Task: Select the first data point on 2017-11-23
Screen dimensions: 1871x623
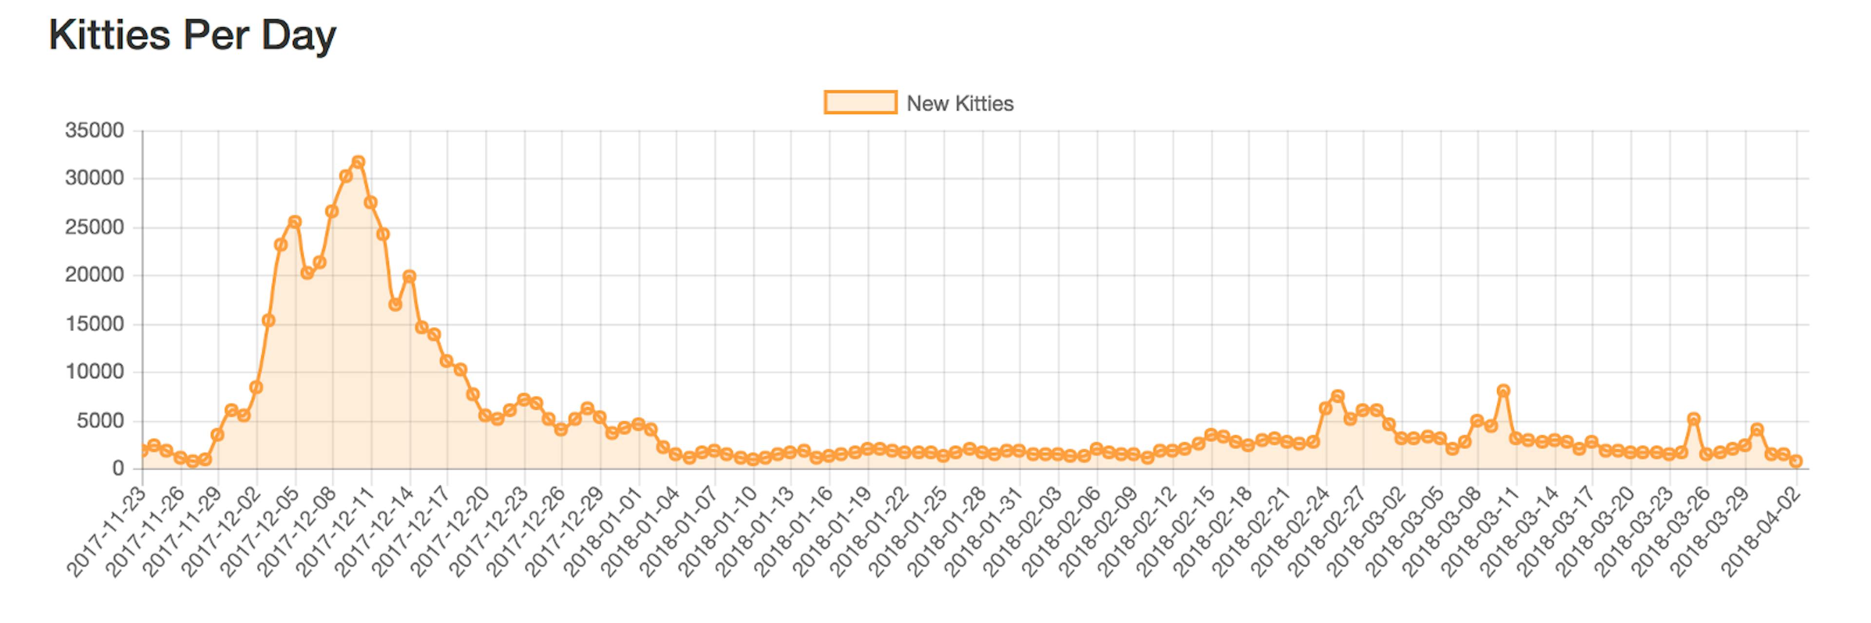Action: [x=142, y=451]
